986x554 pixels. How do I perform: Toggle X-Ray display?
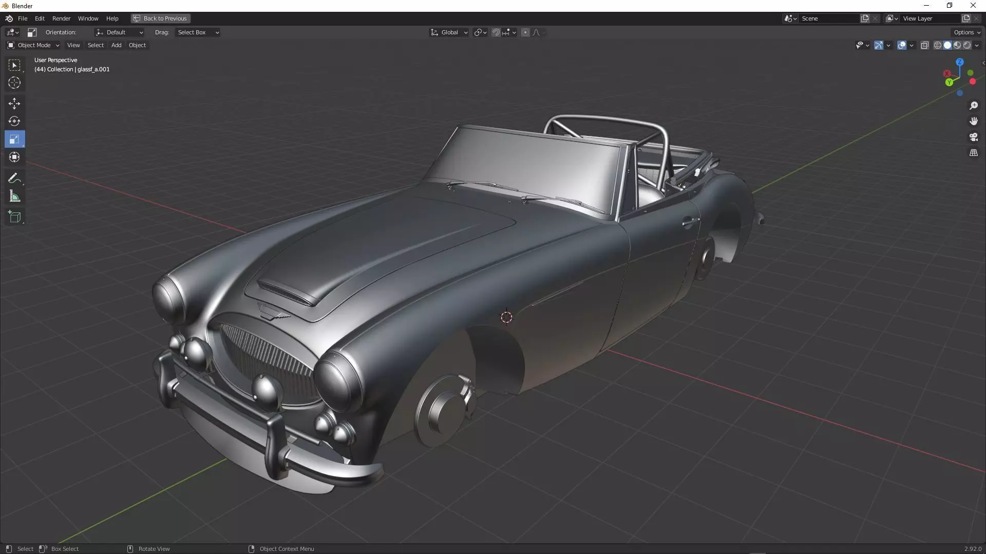[x=924, y=45]
